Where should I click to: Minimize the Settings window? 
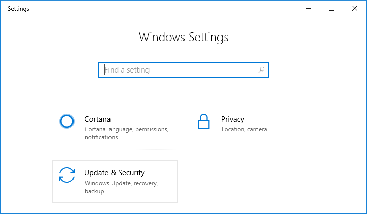coord(309,8)
